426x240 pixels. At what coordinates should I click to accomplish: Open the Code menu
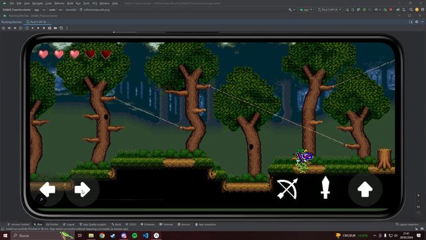[49, 3]
